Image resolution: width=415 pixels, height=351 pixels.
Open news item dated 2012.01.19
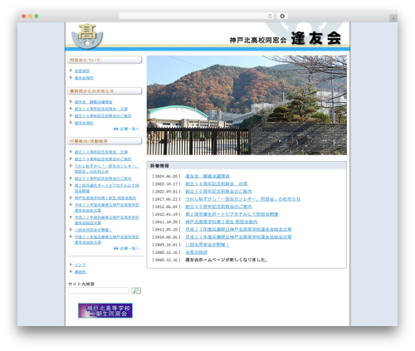point(232,214)
